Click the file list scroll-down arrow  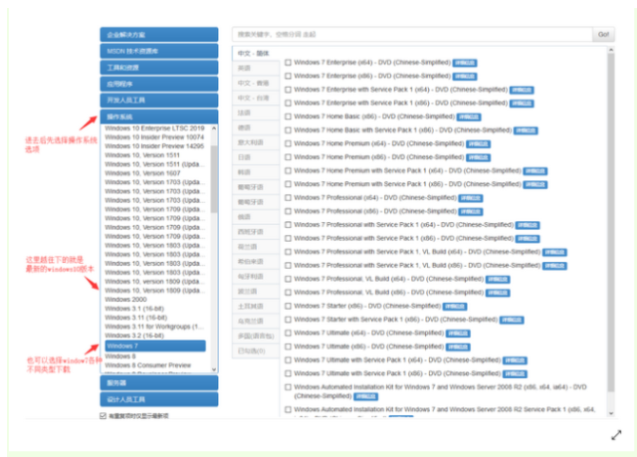(x=611, y=413)
